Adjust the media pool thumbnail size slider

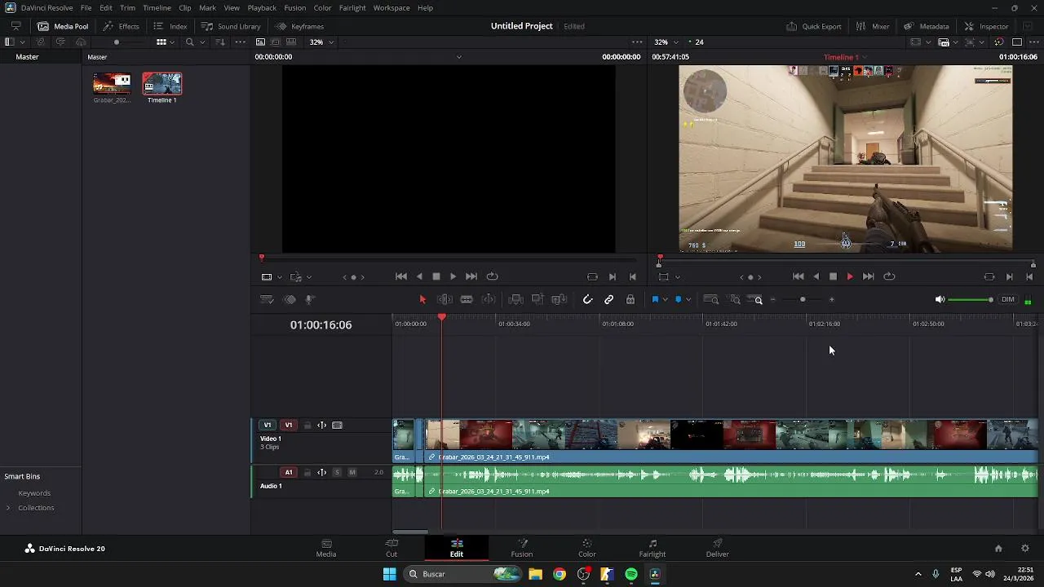117,42
